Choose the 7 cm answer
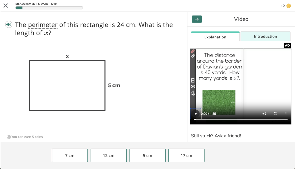The width and height of the screenshot is (295, 169). point(70,156)
